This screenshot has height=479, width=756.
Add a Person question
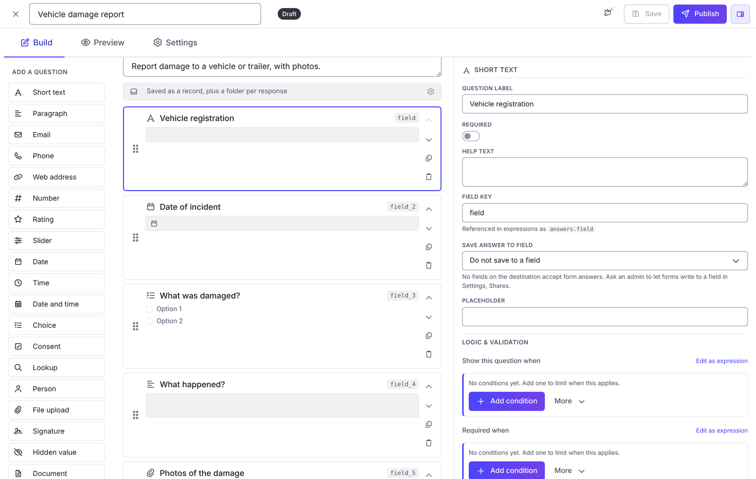click(x=56, y=389)
